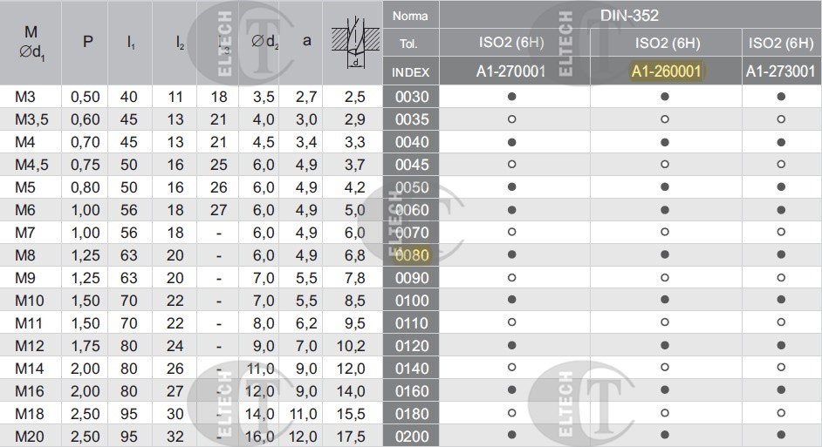Click index cell 0140
The height and width of the screenshot is (447, 822).
(x=412, y=369)
